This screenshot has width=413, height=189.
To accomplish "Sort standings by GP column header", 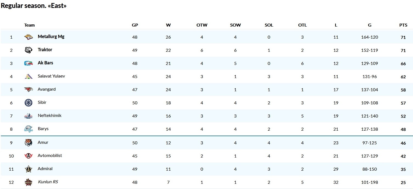I will pyautogui.click(x=135, y=25).
